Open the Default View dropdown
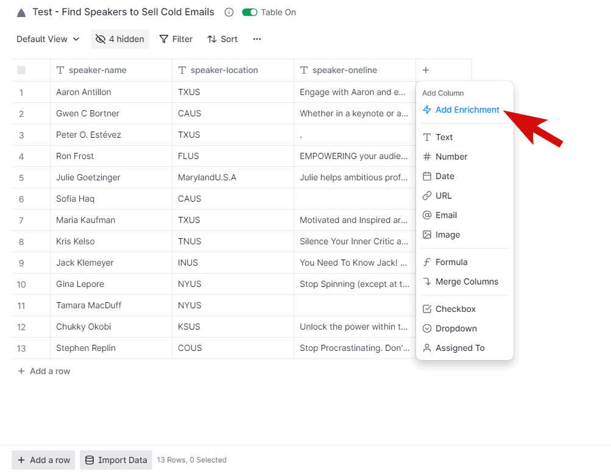This screenshot has height=474, width=611. pyautogui.click(x=48, y=39)
